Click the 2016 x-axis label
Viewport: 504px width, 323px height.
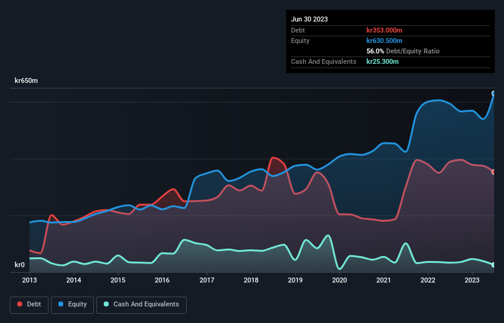(162, 280)
